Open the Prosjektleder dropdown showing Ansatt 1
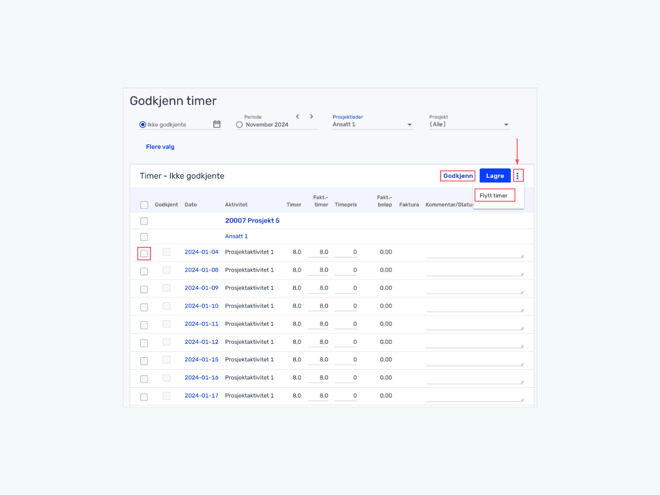 [x=373, y=124]
